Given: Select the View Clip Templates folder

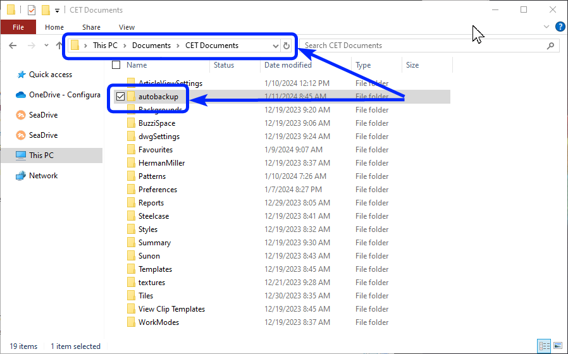Looking at the screenshot, I should pos(171,309).
